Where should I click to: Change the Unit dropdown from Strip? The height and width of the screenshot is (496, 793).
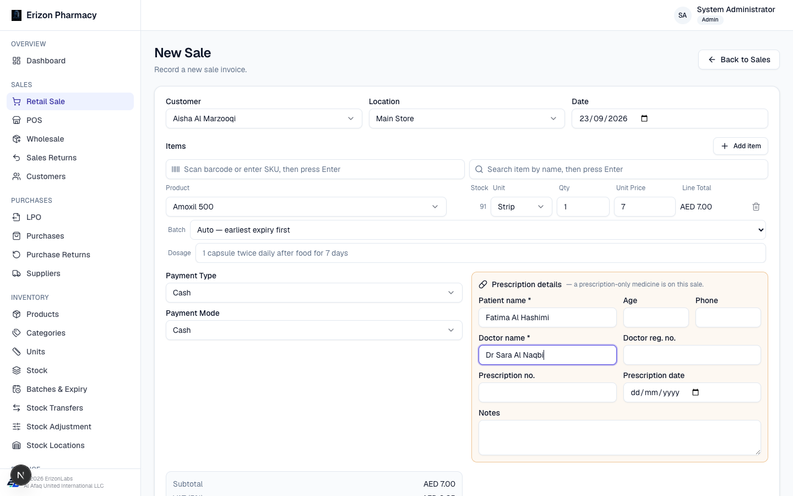[522, 207]
